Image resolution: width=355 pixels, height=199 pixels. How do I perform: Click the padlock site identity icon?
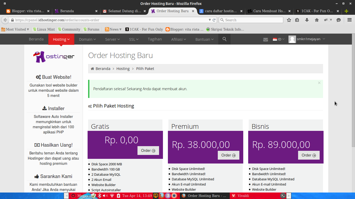tap(12, 20)
